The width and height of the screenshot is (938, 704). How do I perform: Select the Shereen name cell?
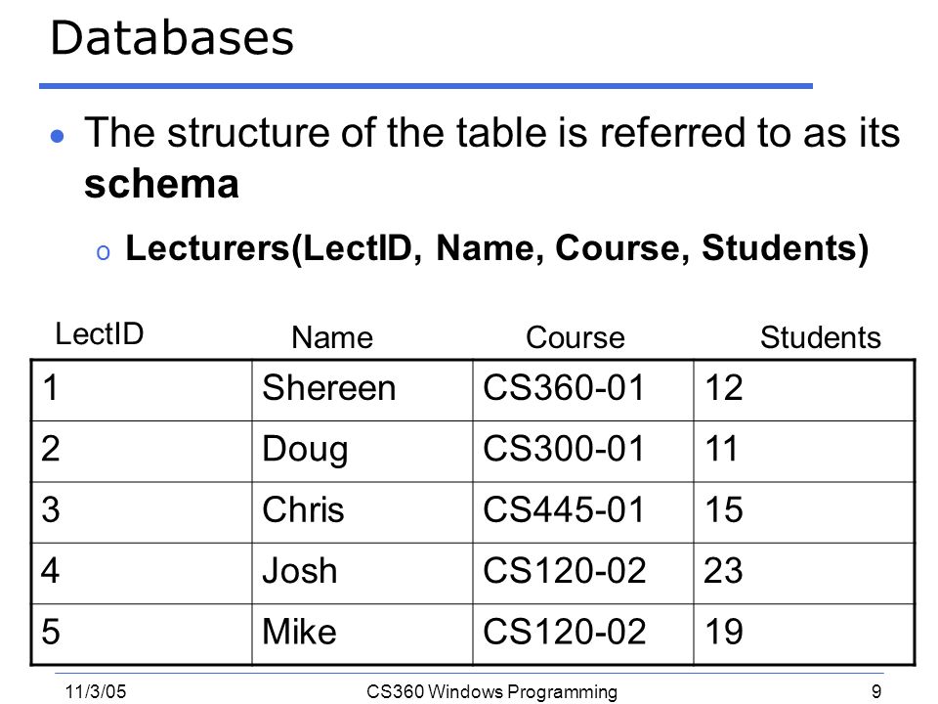[362, 390]
